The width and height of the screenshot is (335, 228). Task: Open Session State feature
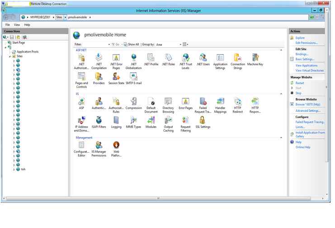coord(116,78)
